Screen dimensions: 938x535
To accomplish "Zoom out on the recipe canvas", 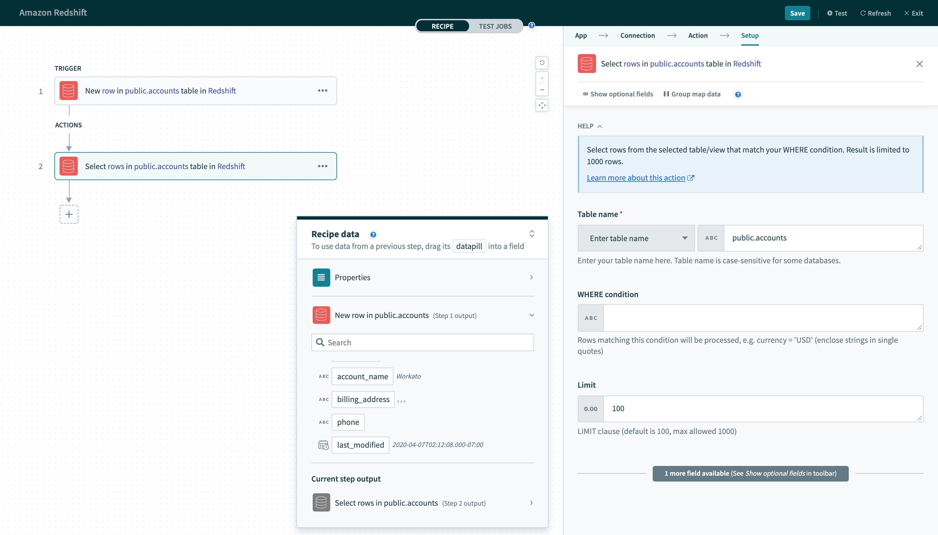I will (542, 90).
